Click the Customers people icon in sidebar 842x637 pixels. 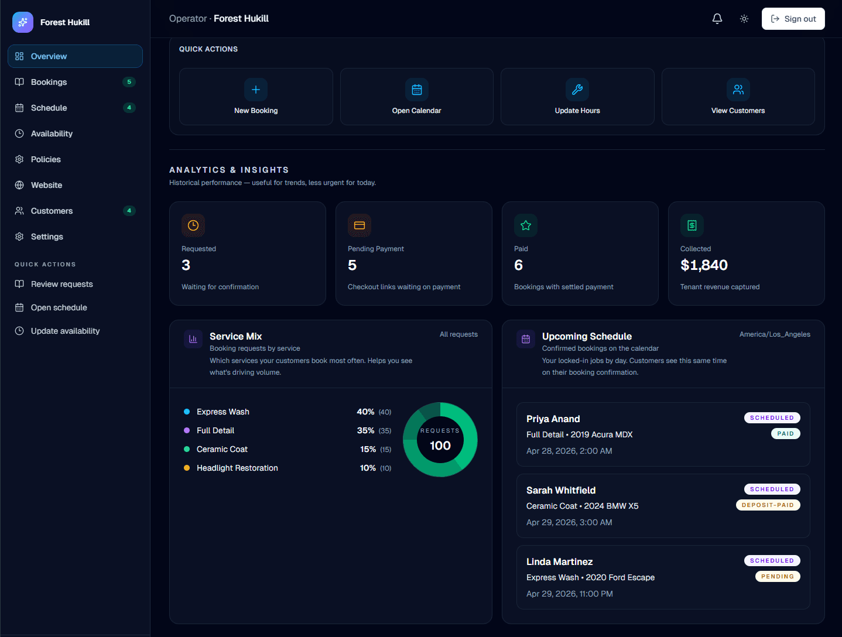(19, 211)
